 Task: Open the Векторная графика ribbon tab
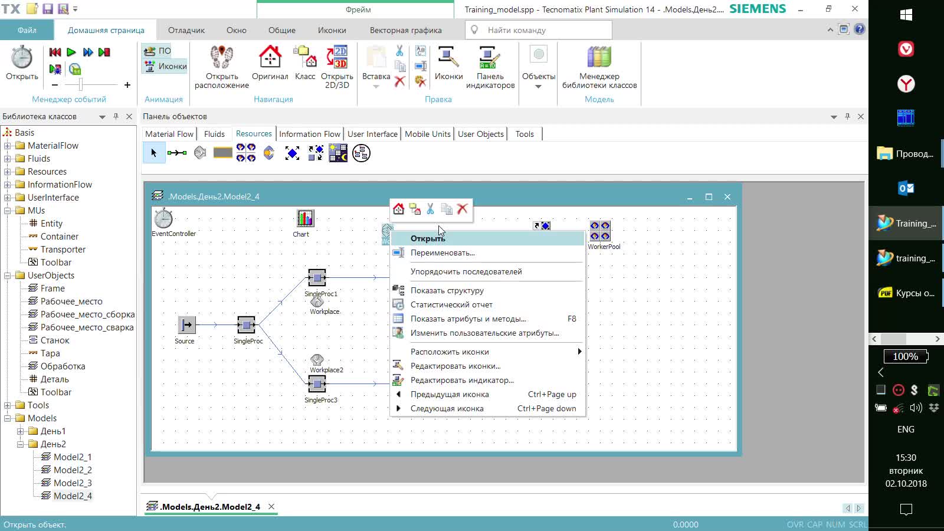[406, 30]
